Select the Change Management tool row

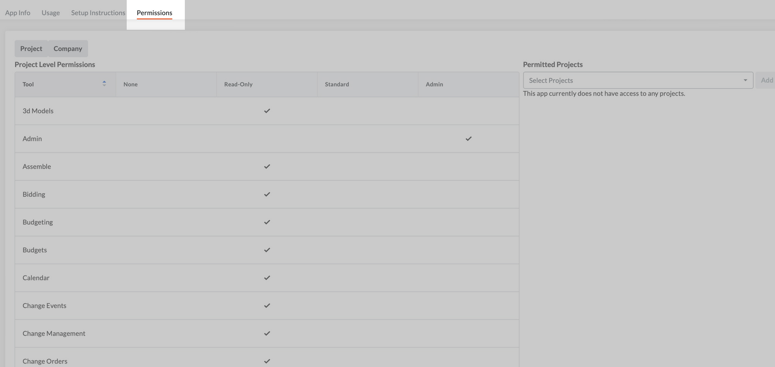(267, 333)
